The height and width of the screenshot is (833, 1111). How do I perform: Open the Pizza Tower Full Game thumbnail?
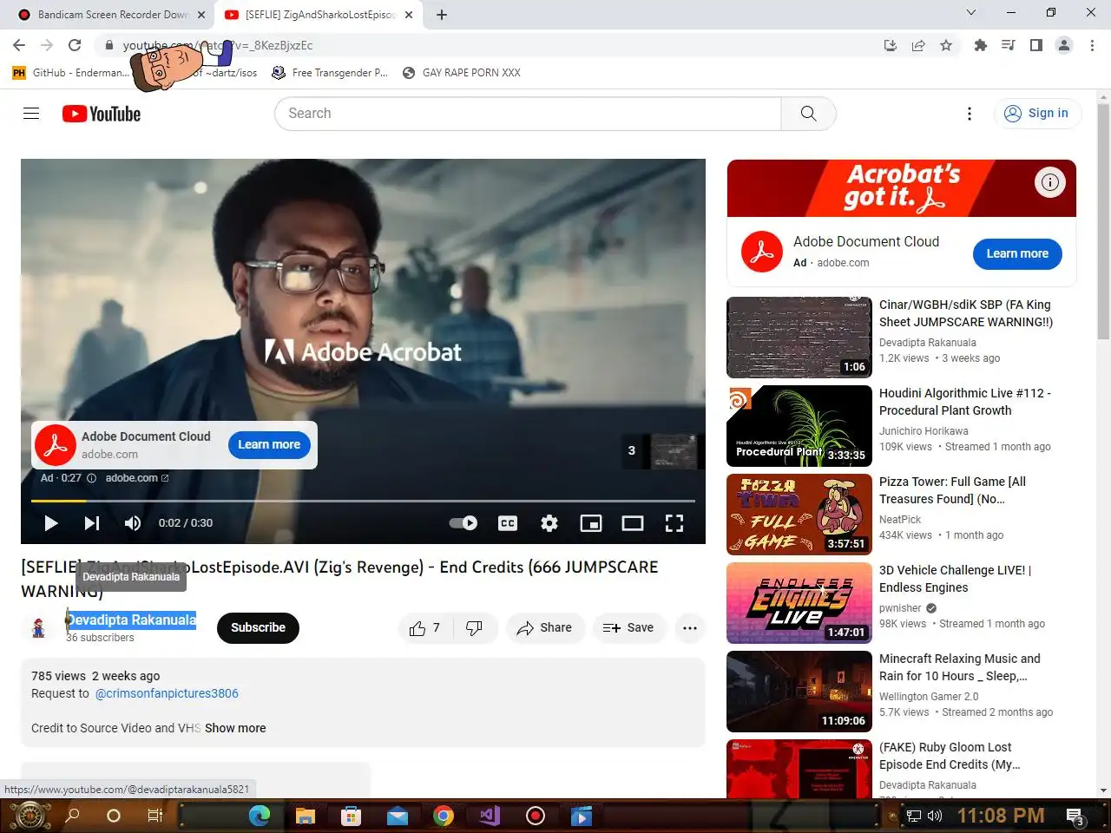click(x=799, y=515)
